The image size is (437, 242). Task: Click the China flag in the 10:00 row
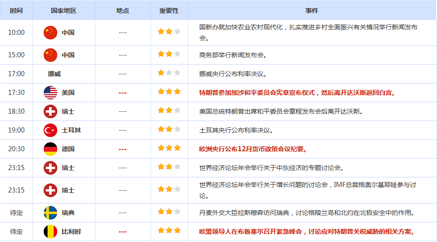tap(50, 33)
